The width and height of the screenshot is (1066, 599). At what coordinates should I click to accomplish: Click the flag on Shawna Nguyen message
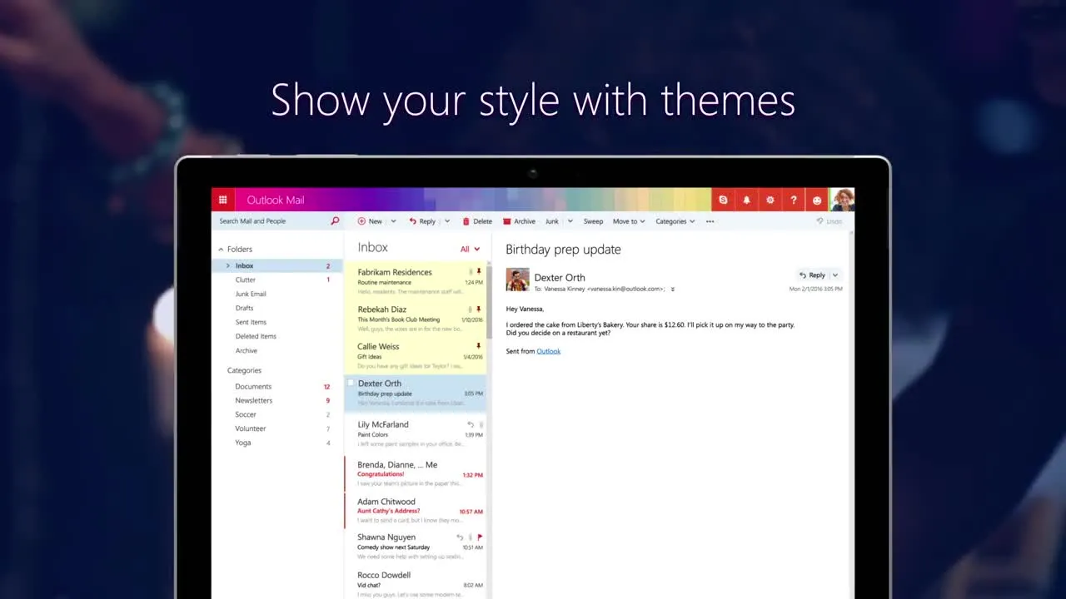pyautogui.click(x=480, y=537)
